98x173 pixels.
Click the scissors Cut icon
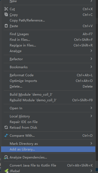click(x=6, y=9)
